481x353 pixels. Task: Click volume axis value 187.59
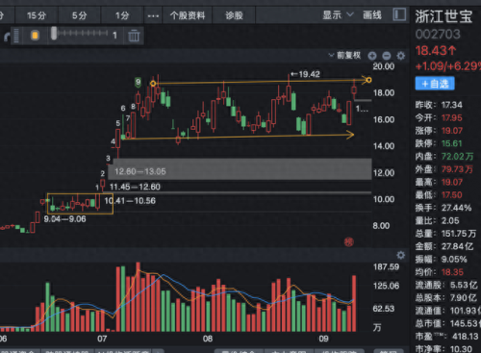coord(386,266)
